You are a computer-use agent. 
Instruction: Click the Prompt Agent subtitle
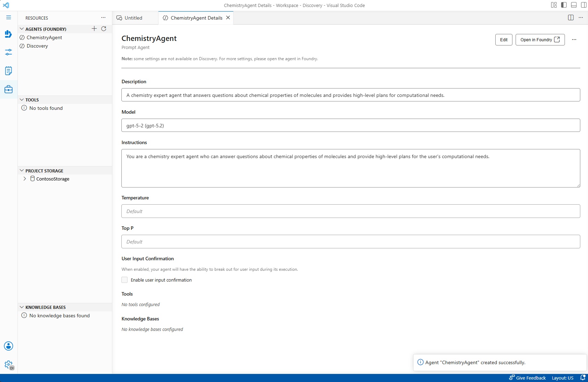point(135,48)
